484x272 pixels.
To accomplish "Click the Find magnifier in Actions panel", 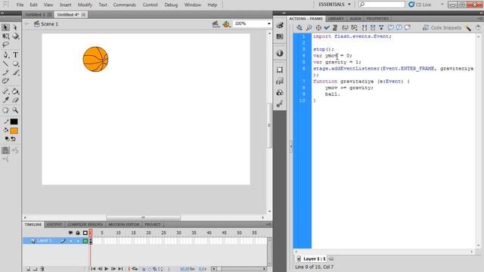I will tap(309, 28).
